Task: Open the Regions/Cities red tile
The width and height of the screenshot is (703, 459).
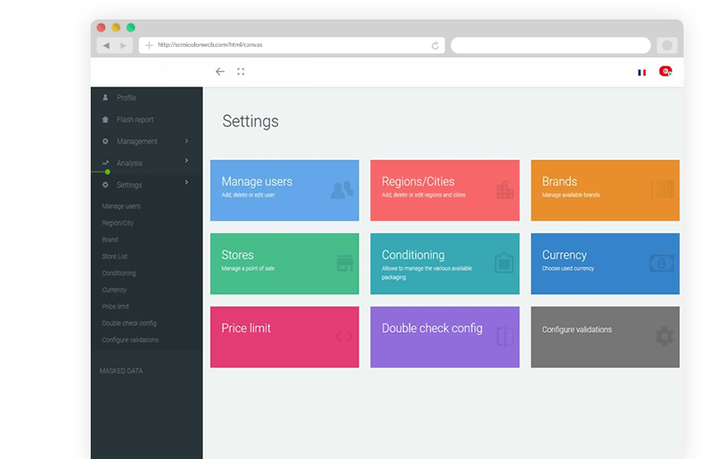Action: pyautogui.click(x=445, y=190)
